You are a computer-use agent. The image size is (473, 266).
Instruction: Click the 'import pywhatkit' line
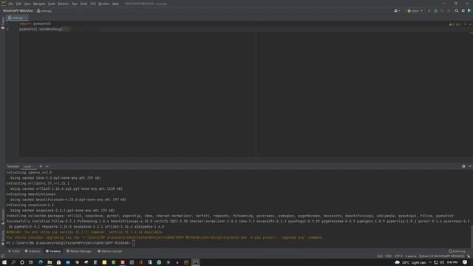(x=35, y=24)
